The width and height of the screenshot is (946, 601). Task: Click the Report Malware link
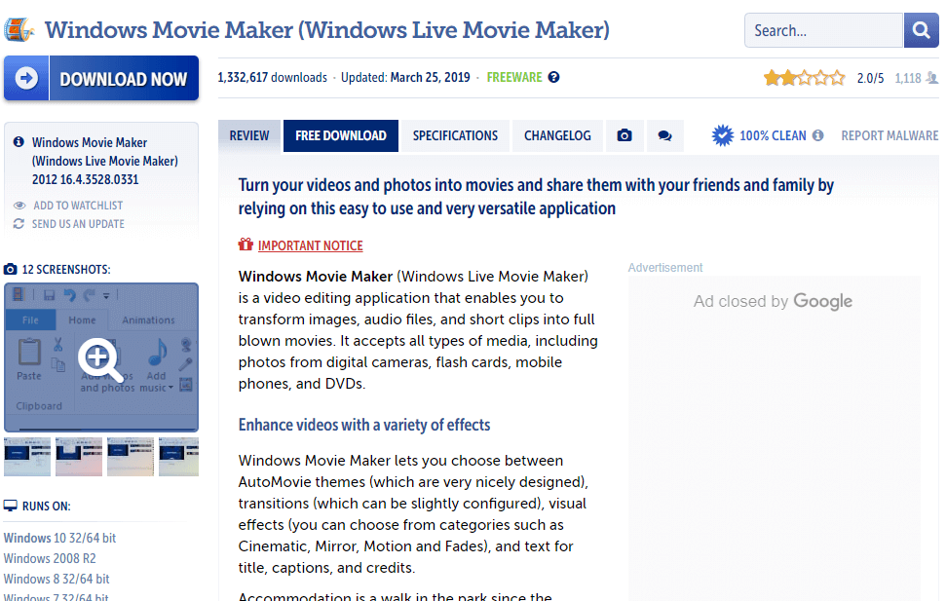click(x=889, y=135)
